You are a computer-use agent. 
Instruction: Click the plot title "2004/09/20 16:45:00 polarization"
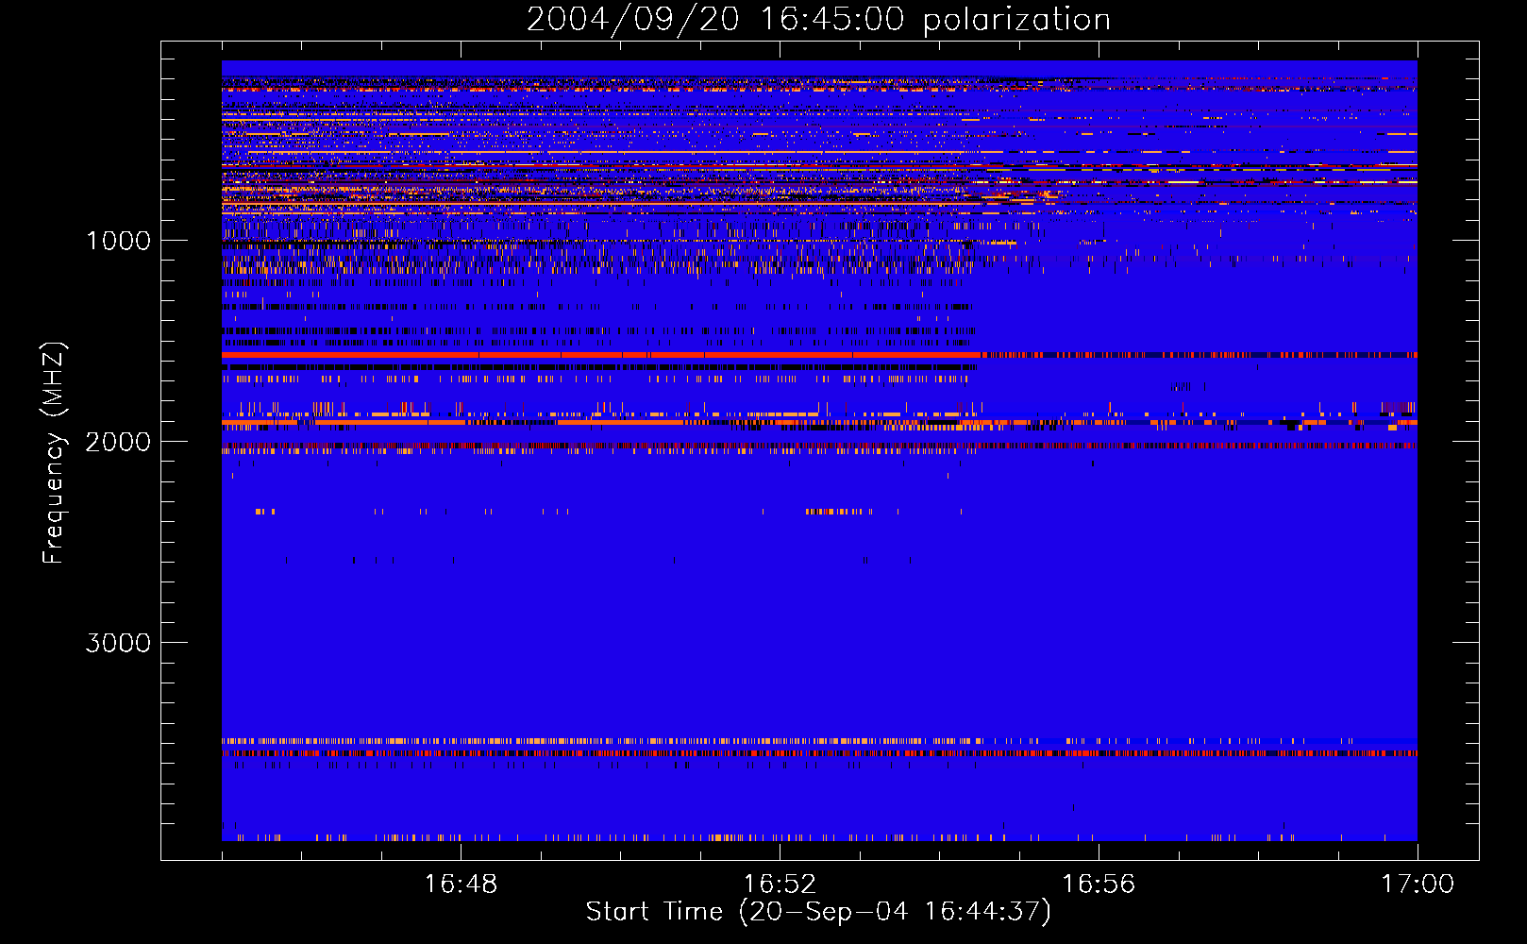pyautogui.click(x=818, y=20)
